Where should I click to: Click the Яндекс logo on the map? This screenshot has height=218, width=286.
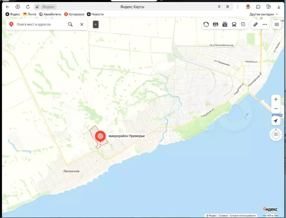[x=270, y=209]
